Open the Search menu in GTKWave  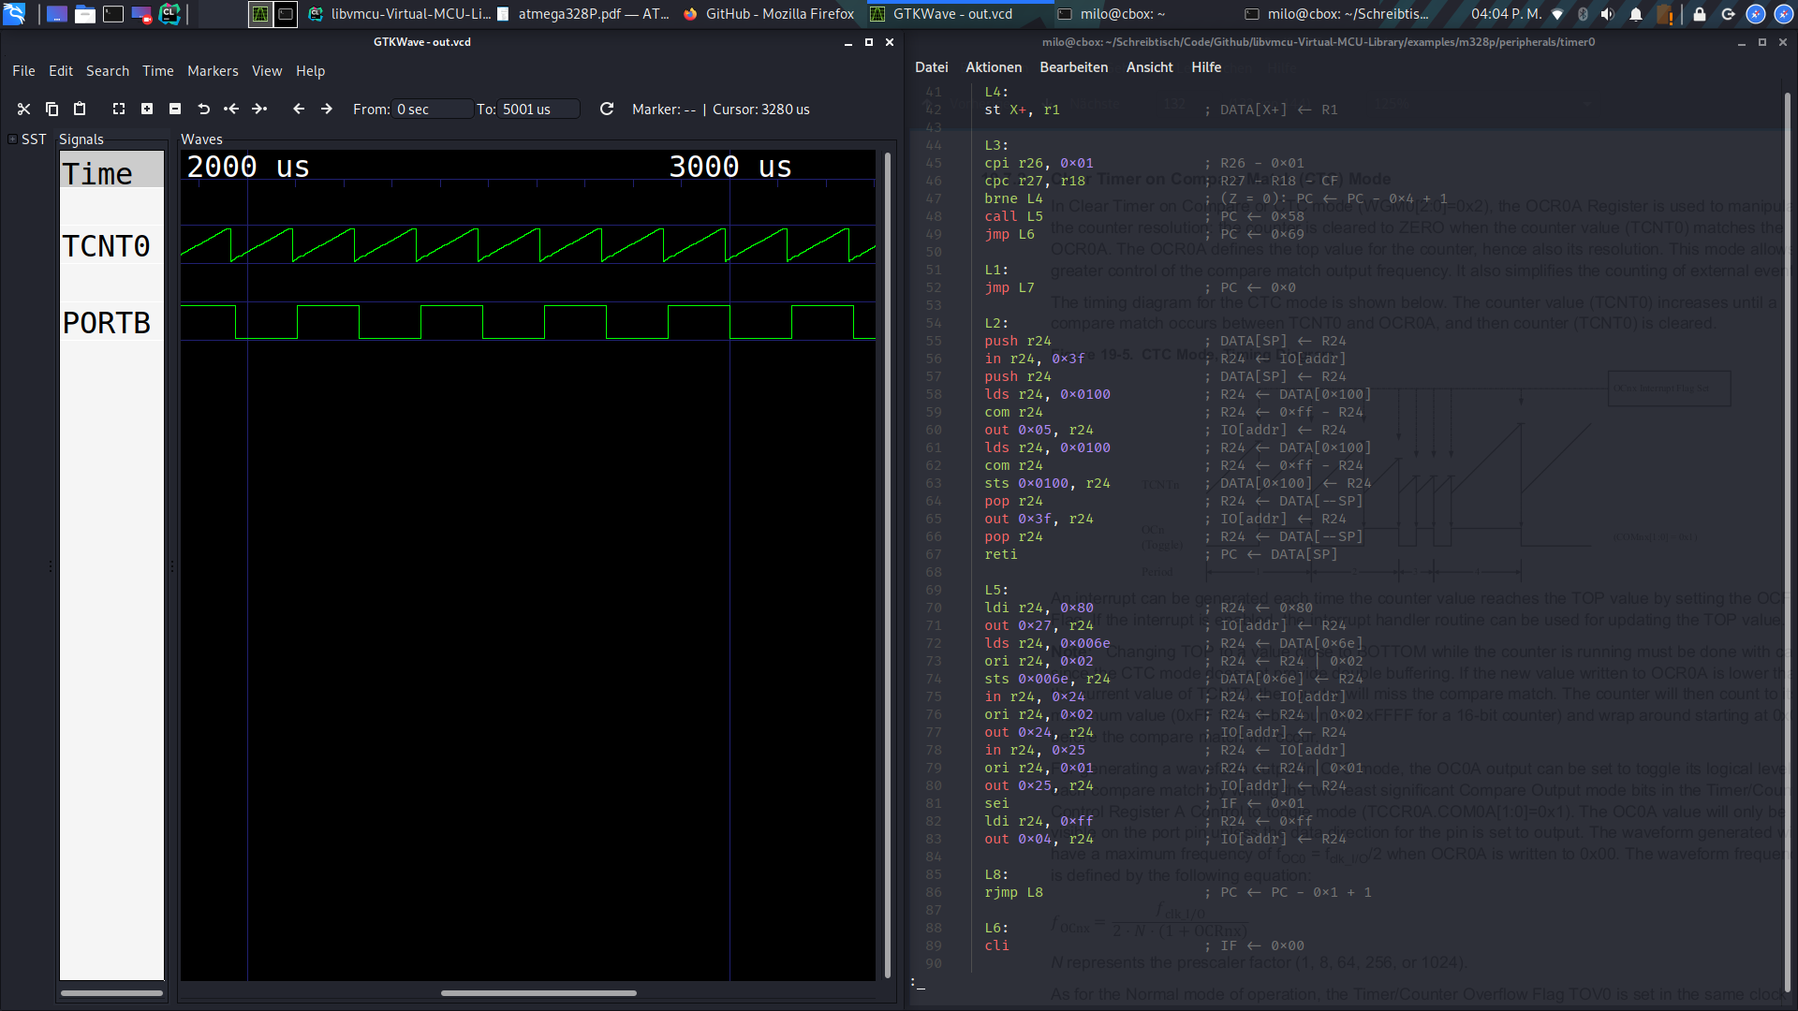click(x=108, y=71)
